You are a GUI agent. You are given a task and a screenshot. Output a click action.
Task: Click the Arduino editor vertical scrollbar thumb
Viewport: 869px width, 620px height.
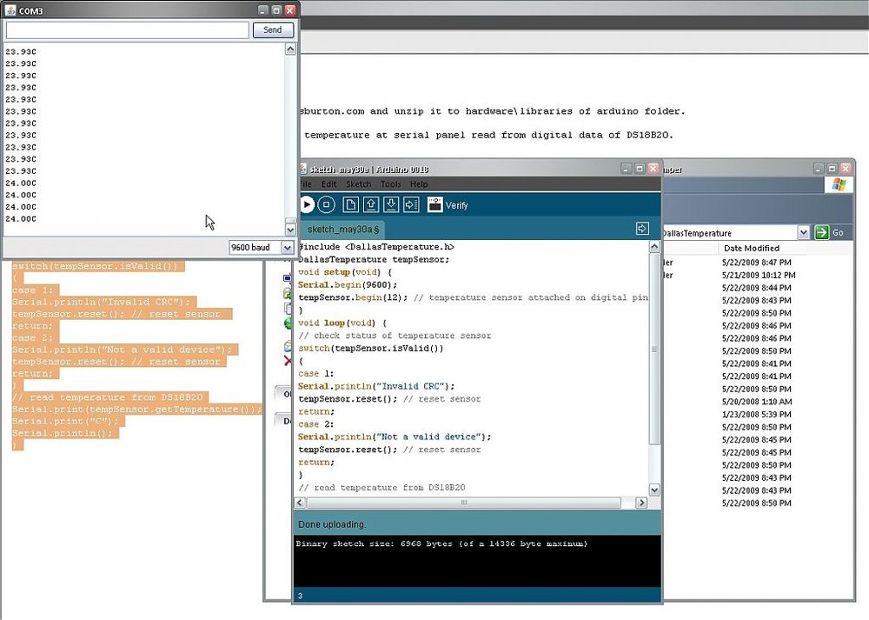click(x=654, y=350)
